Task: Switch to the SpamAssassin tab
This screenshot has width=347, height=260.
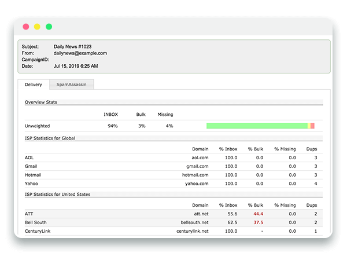Action: [72, 85]
